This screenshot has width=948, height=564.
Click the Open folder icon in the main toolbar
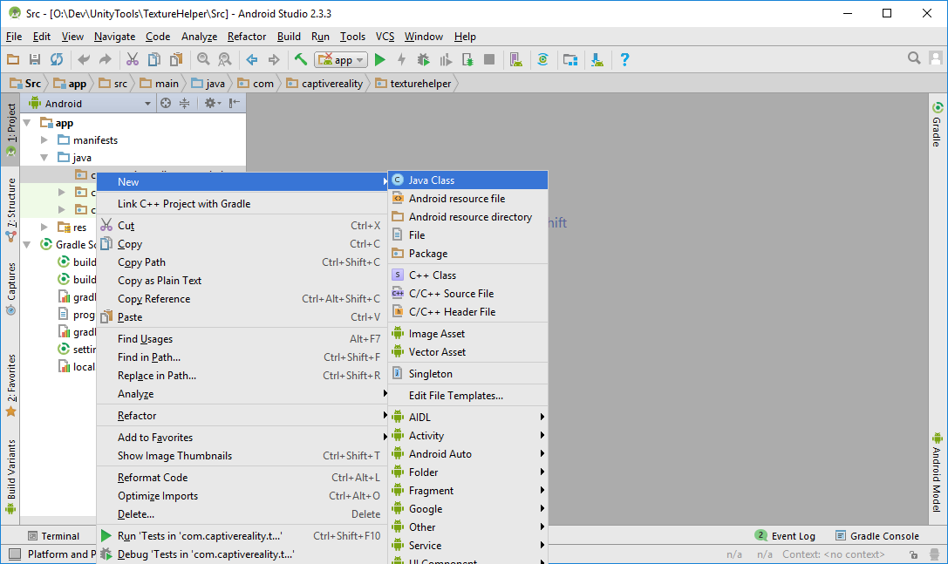(x=13, y=59)
